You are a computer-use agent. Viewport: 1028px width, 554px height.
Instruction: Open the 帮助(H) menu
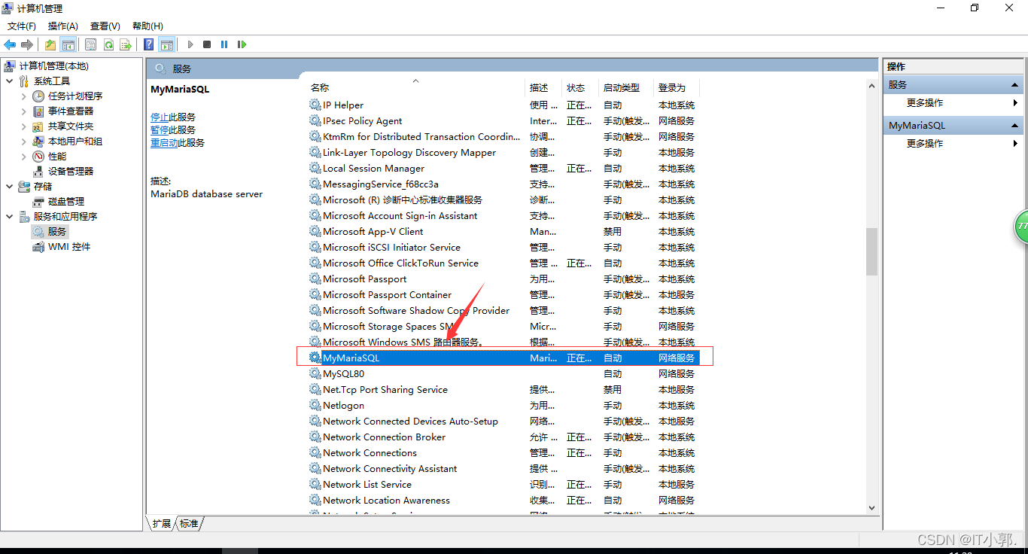[148, 26]
